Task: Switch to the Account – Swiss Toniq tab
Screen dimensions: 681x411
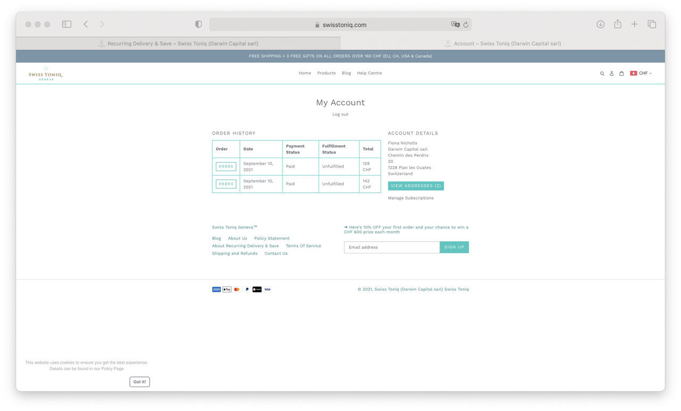Action: click(503, 44)
